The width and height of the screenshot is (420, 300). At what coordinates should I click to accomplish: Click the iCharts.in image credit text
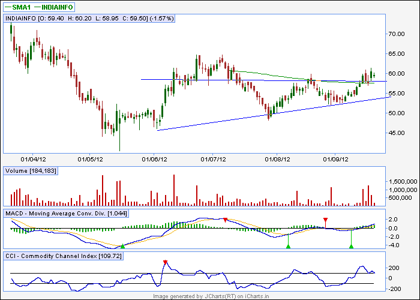(211, 296)
